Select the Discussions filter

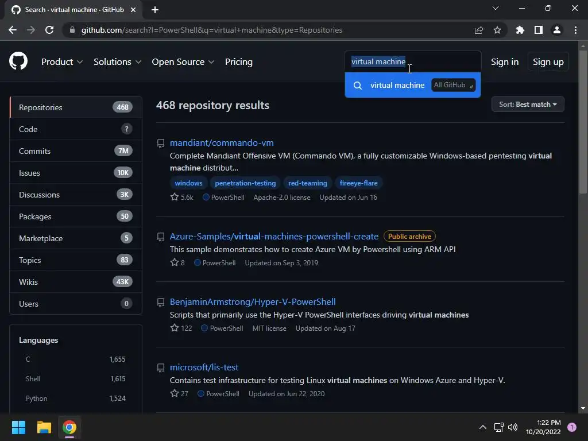(76, 194)
